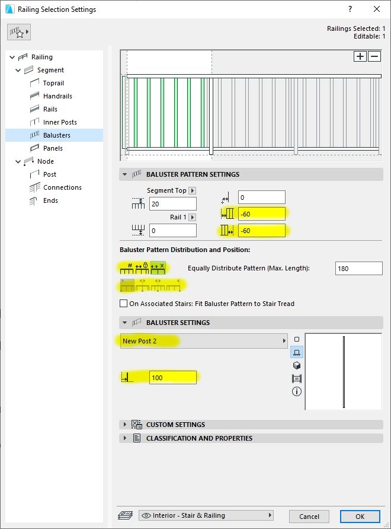
Task: Collapse the Node tree branch
Action: [18, 161]
